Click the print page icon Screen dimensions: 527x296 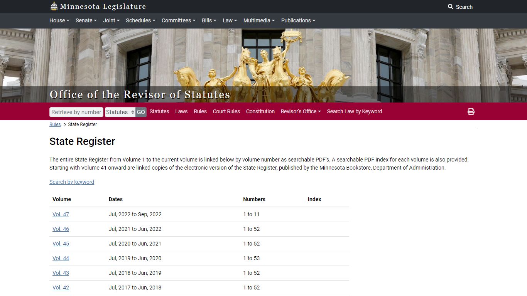click(x=471, y=111)
